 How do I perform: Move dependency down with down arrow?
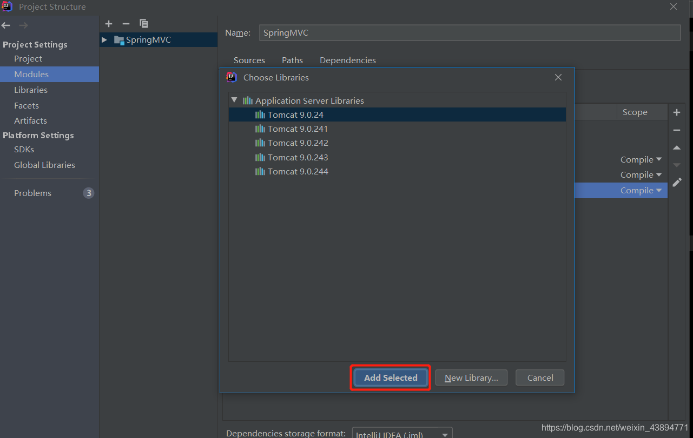[x=677, y=165]
